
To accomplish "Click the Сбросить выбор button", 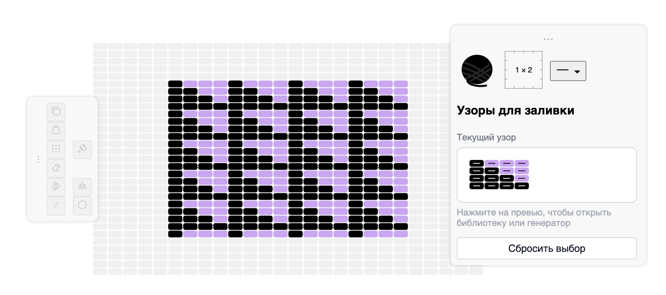I will 546,248.
